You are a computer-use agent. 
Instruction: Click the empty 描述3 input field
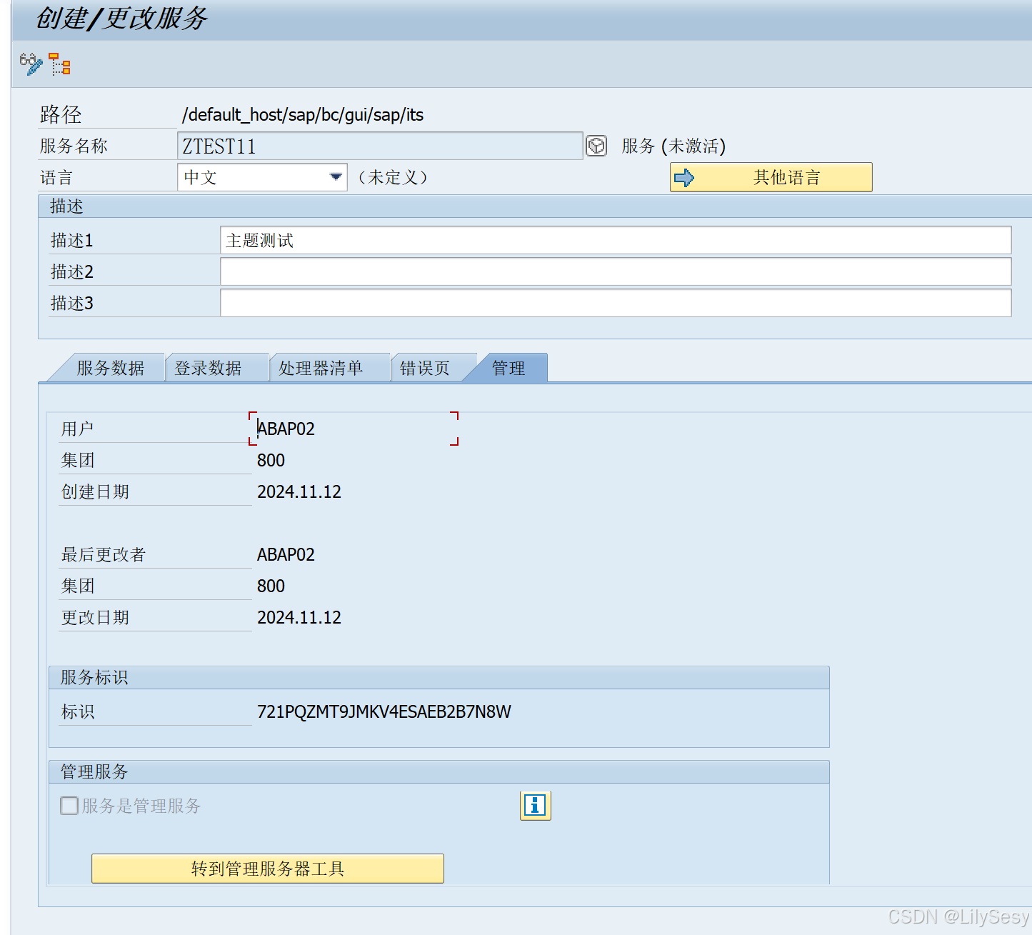pos(614,303)
